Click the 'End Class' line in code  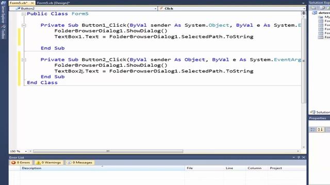[x=42, y=83]
